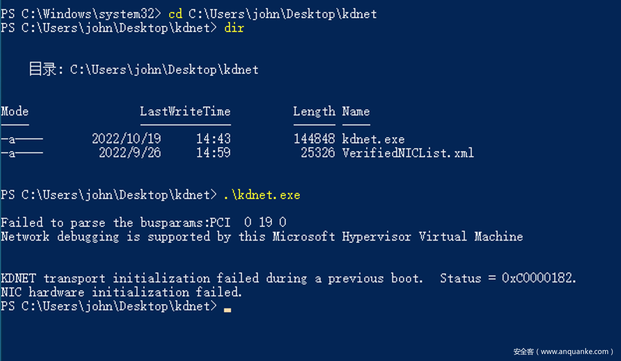Click the "Length" column header
Screen dimensions: 621x361
[x=314, y=111]
